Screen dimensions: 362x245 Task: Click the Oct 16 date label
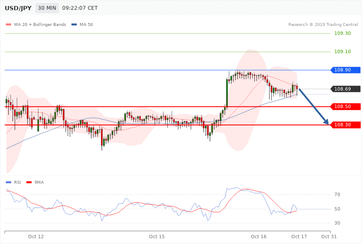259,236
